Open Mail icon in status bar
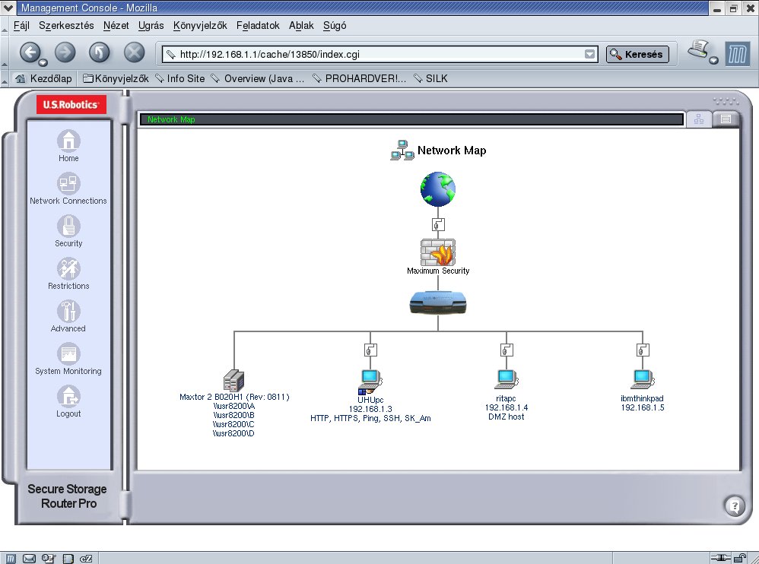 pos(29,558)
